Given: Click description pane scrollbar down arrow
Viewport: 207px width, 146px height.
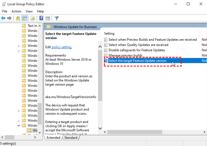Looking at the screenshot, I should [100, 128].
